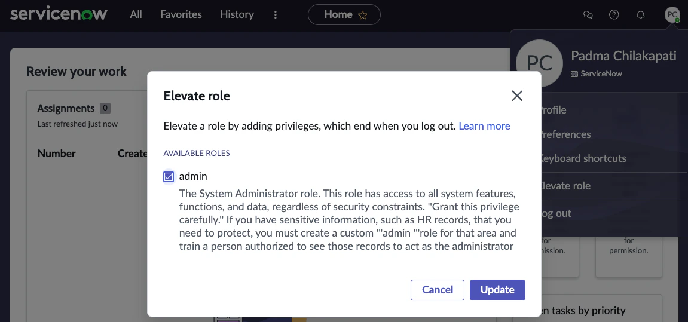This screenshot has width=688, height=322.
Task: Select Keyboard shortcuts in user menu
Action: (583, 158)
